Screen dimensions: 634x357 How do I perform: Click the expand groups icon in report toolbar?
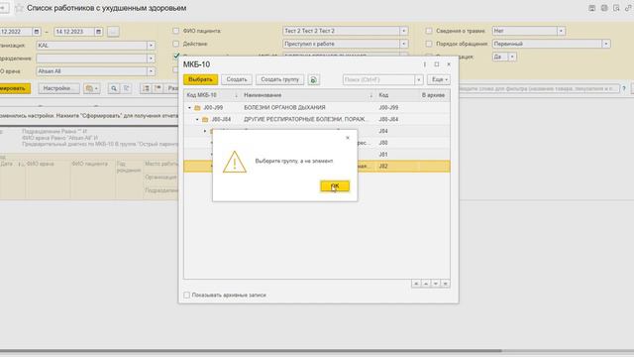click(x=146, y=88)
